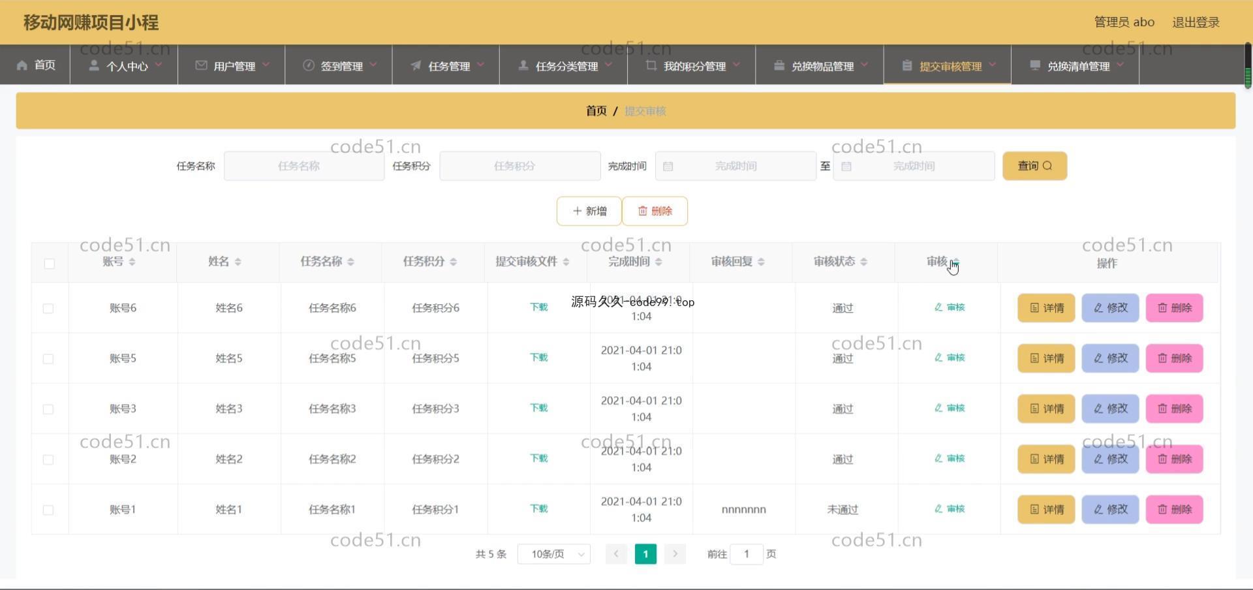
Task: Click the user icon beside 任务分类管理
Action: [x=523, y=65]
